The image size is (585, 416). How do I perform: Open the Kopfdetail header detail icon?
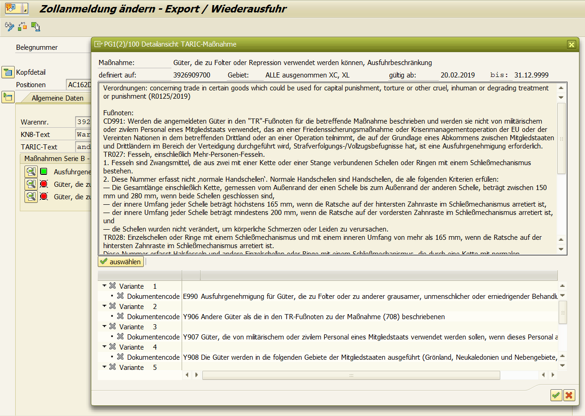coord(8,72)
